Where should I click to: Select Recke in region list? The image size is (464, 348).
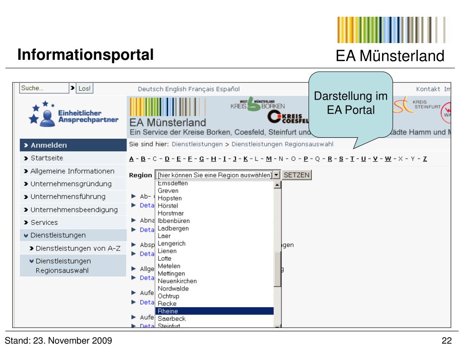214,304
